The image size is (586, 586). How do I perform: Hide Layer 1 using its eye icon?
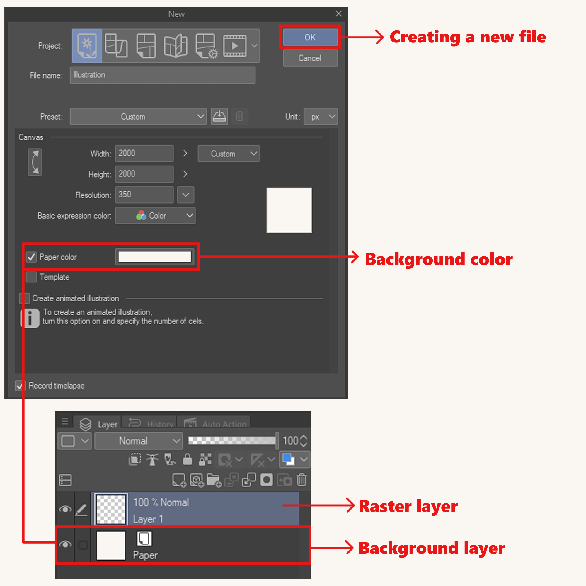[65, 509]
